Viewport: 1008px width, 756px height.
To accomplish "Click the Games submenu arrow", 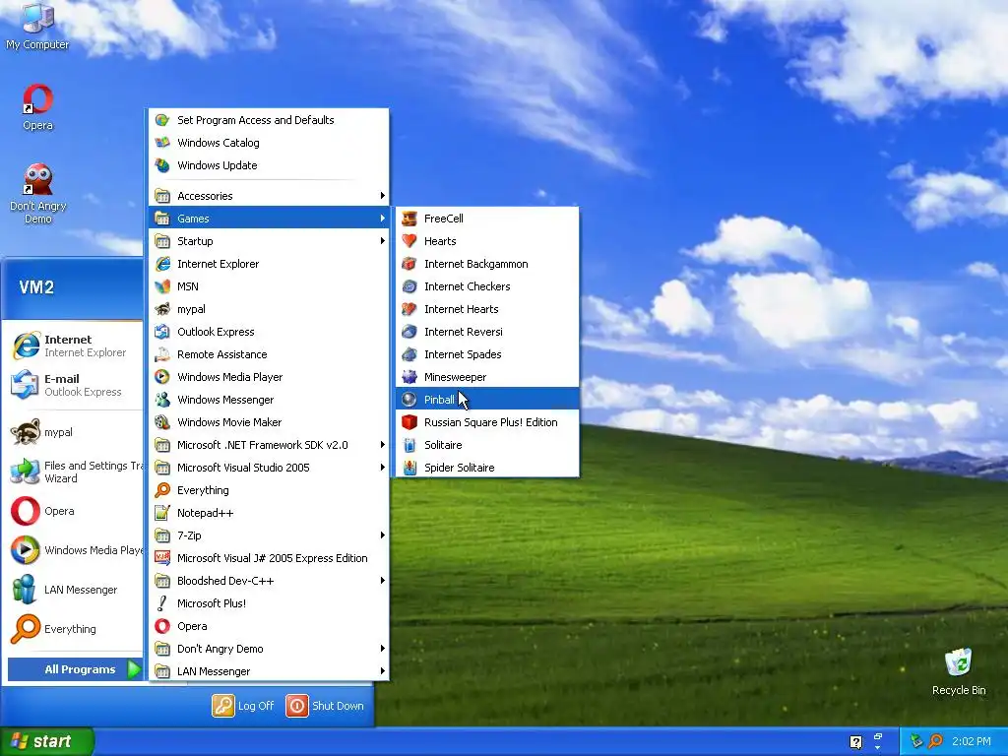I will pyautogui.click(x=383, y=219).
